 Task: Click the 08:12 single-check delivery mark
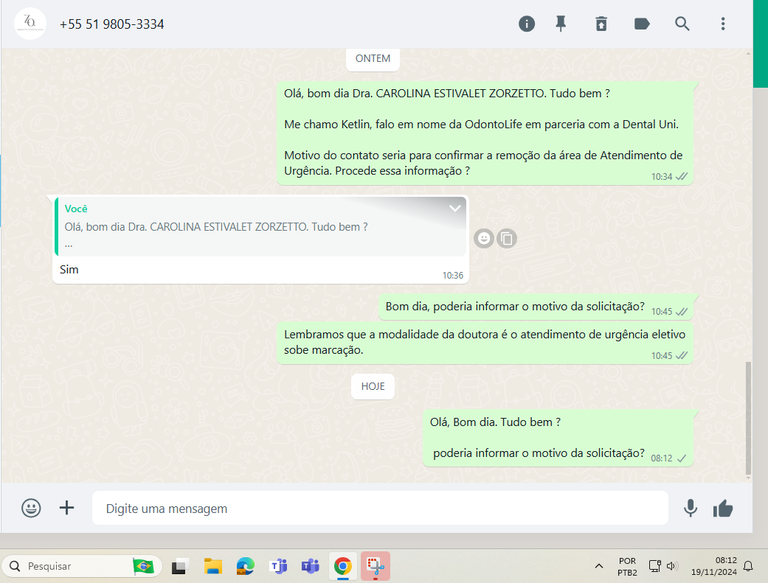(x=682, y=458)
